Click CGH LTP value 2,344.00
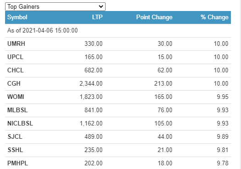 click(91, 83)
